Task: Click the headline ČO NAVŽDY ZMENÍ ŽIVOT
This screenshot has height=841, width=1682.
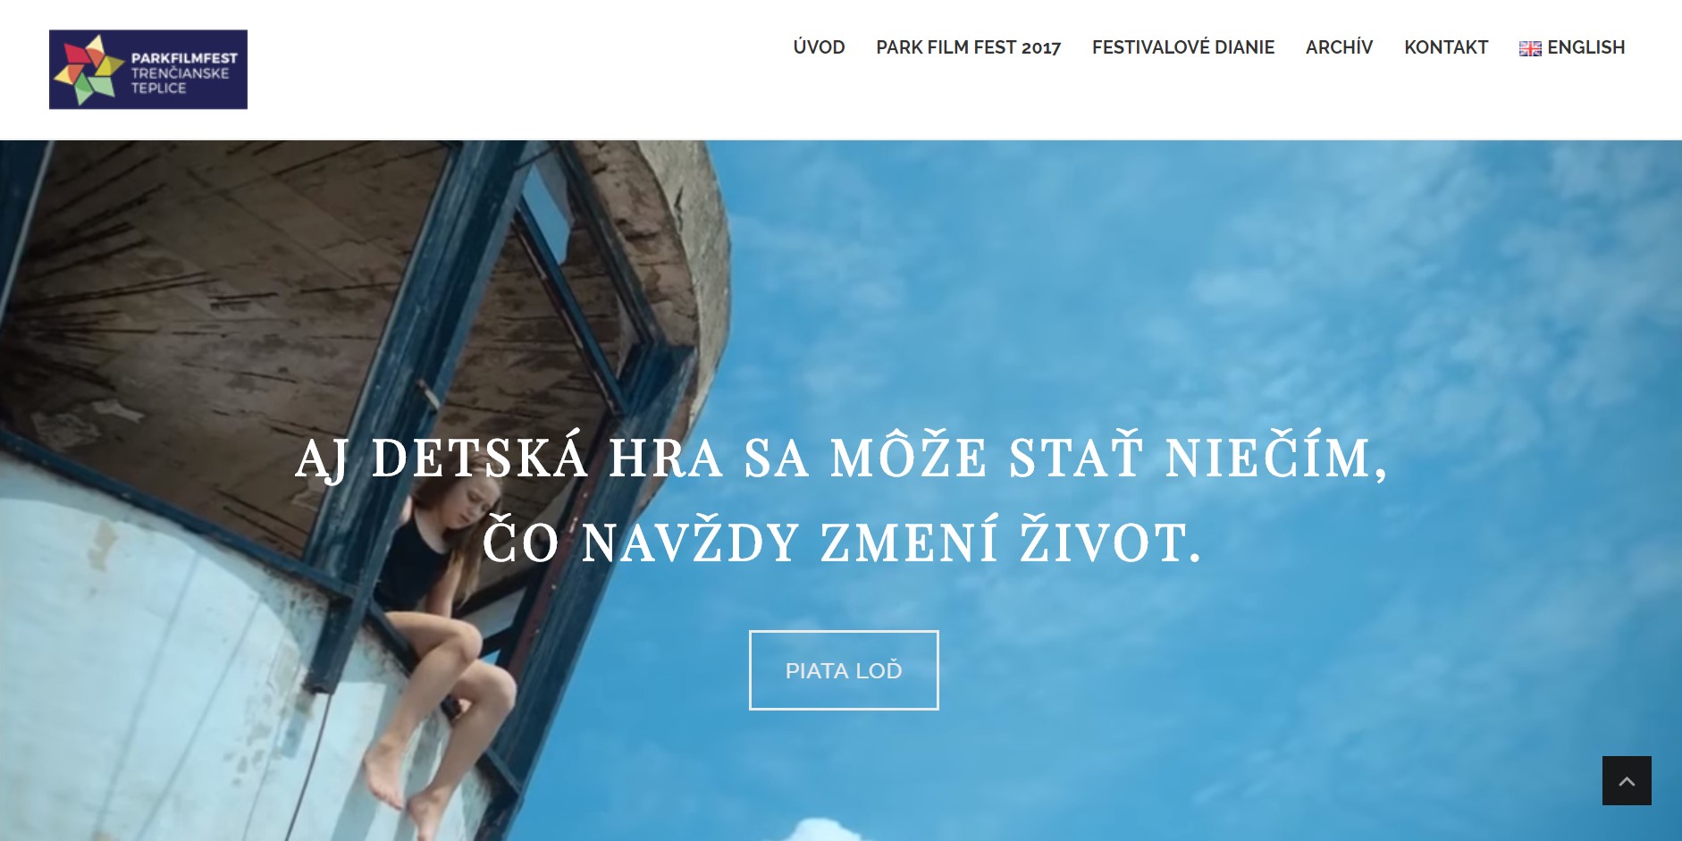Action: (843, 542)
